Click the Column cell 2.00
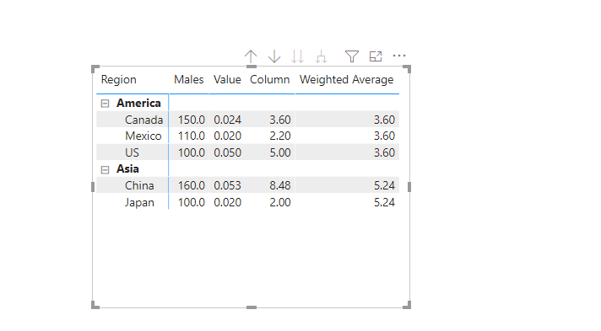Screen dimensions: 601x331 click(x=280, y=202)
